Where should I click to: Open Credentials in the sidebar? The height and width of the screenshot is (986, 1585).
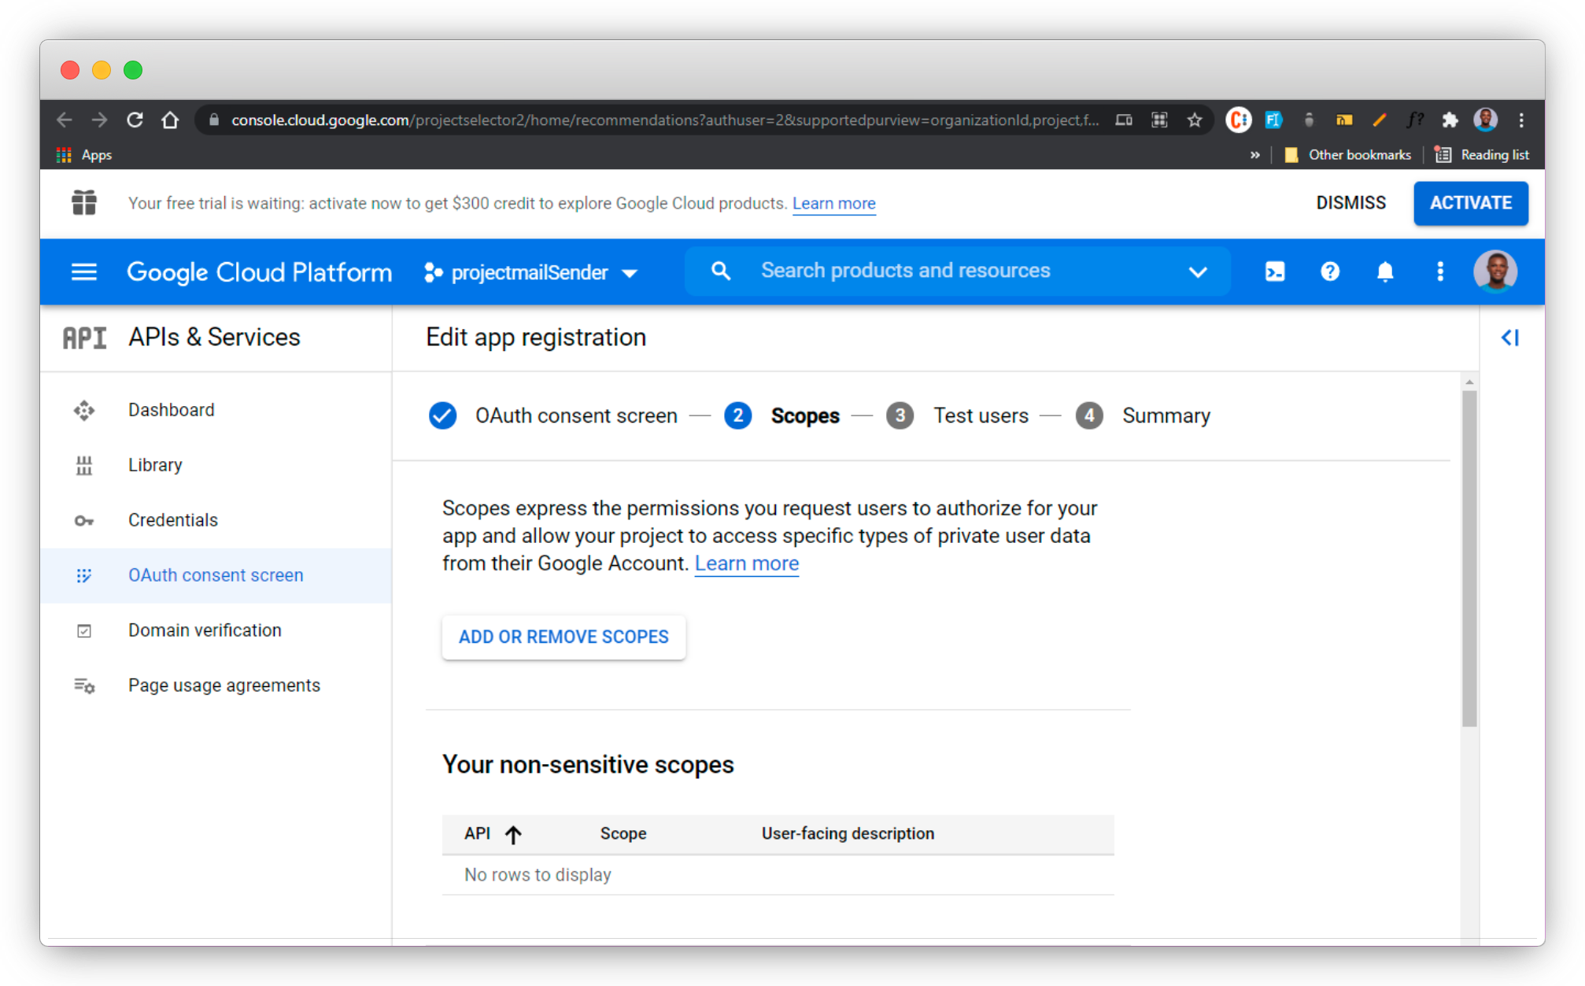coord(216,520)
